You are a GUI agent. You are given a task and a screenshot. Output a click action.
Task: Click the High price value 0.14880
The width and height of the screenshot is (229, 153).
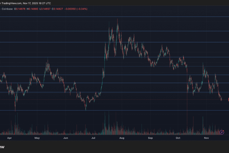41,9
